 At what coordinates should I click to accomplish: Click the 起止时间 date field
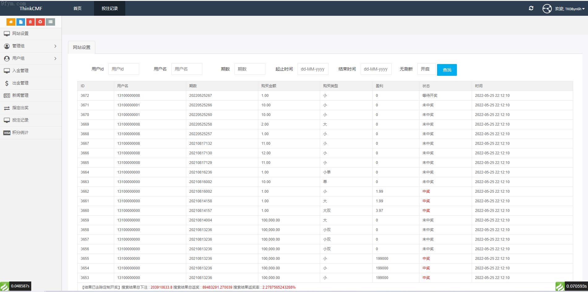(x=313, y=69)
